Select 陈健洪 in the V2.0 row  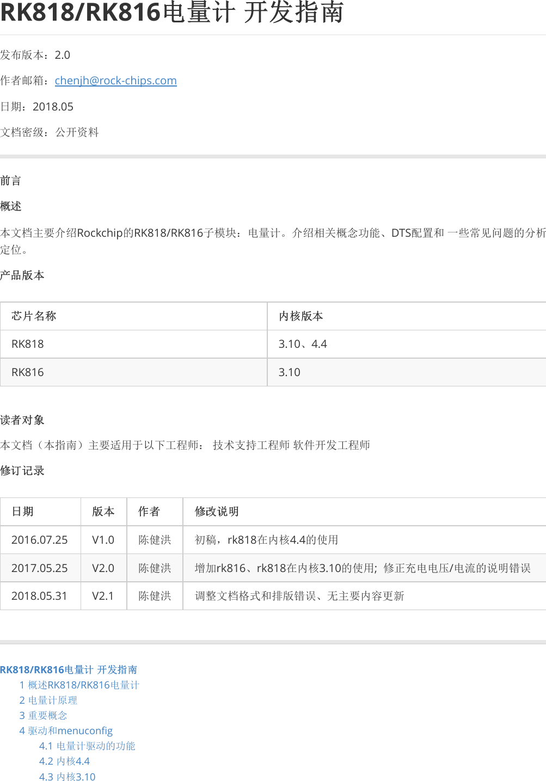(x=155, y=568)
